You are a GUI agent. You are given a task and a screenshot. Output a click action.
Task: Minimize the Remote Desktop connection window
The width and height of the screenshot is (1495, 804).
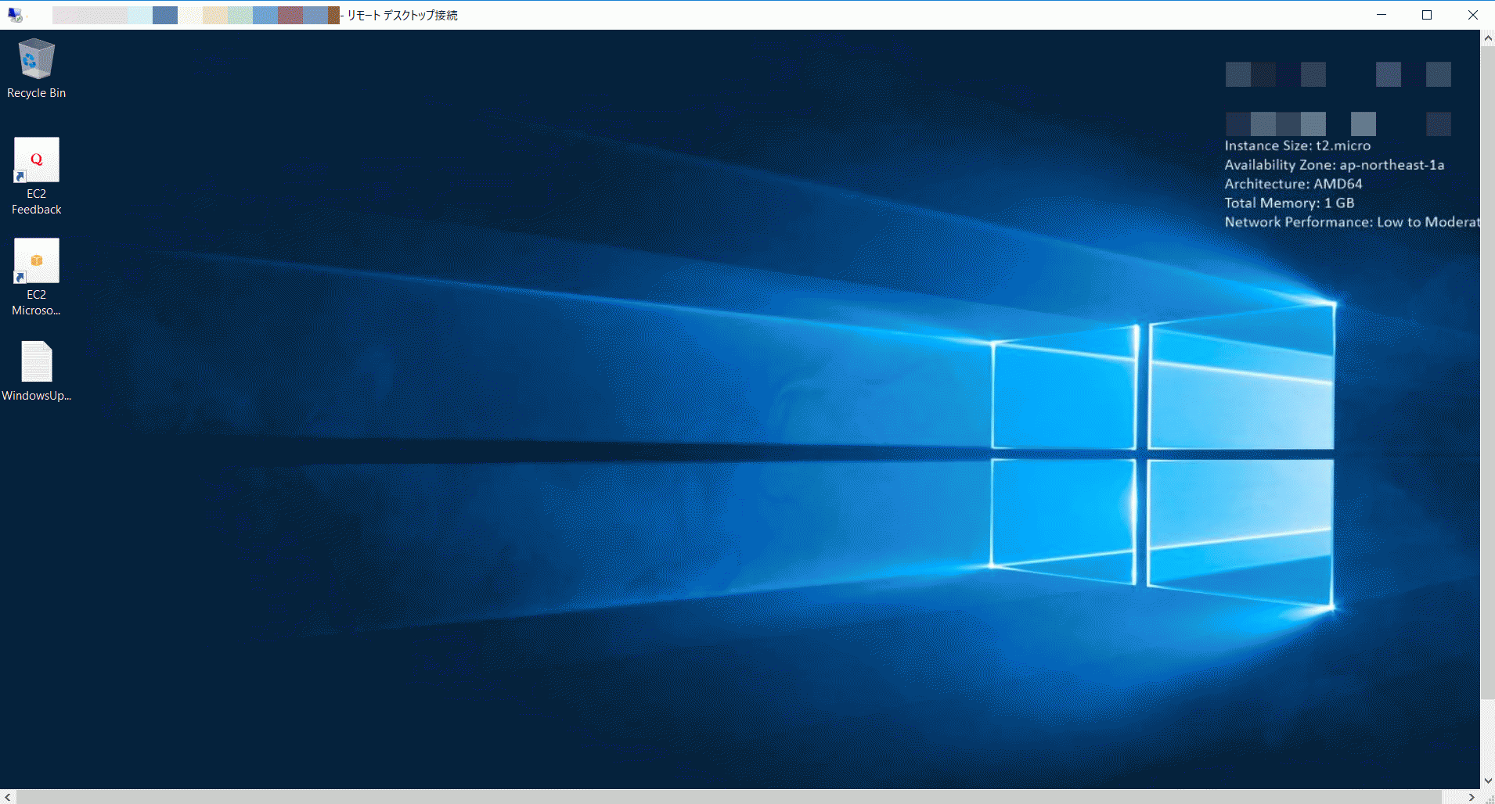coord(1382,15)
